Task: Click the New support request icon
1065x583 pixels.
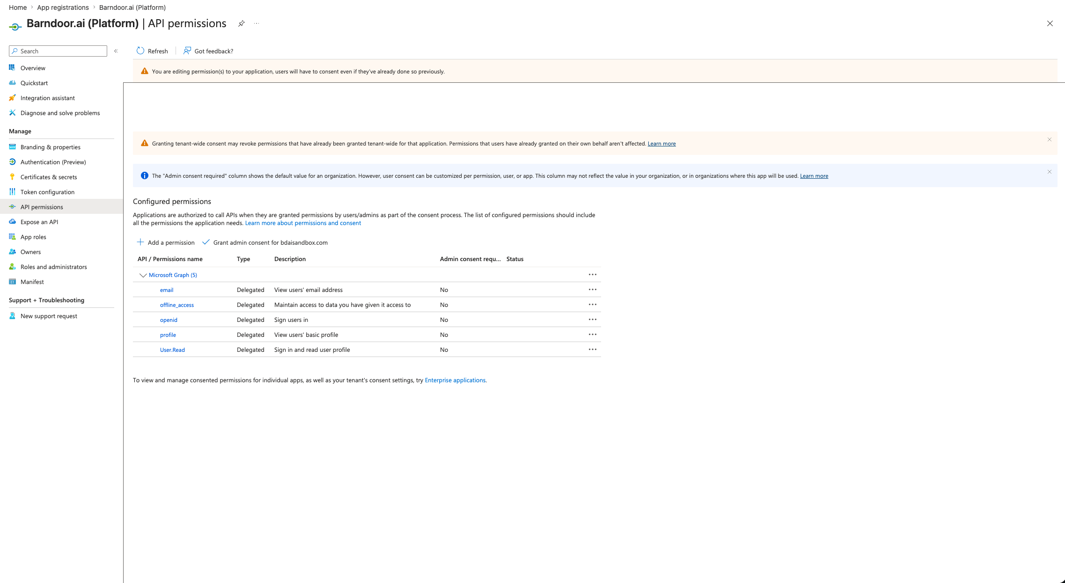Action: [x=12, y=316]
